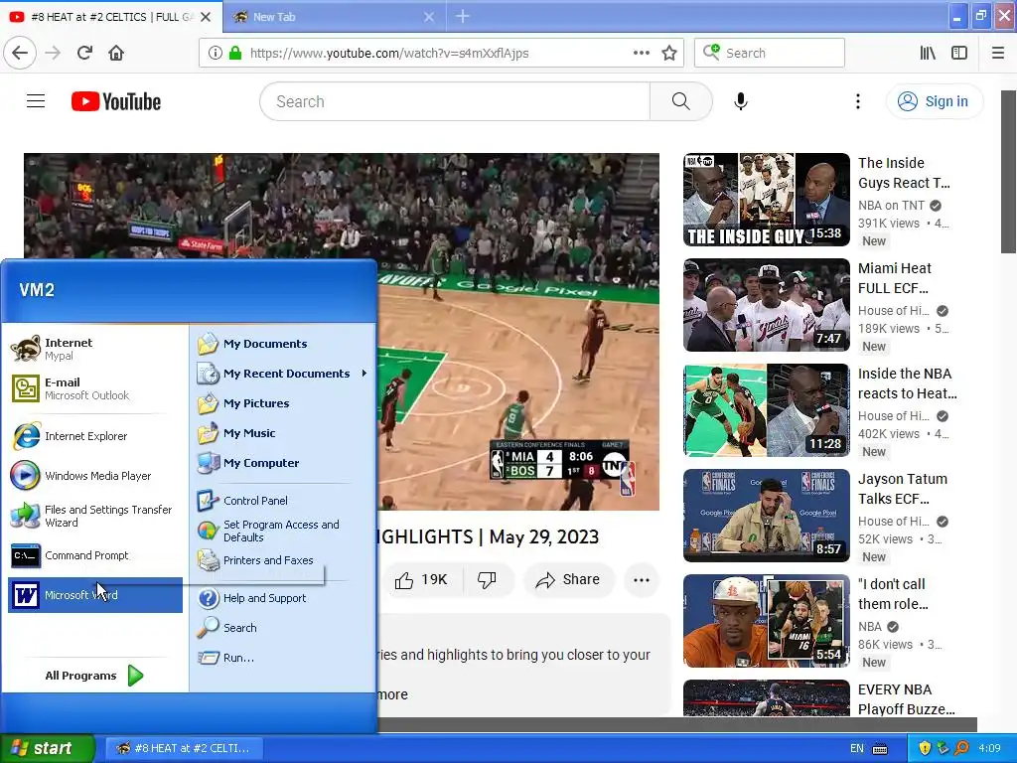Viewport: 1017px width, 763px height.
Task: Launch Internet Explorer from Start menu
Action: pyautogui.click(x=95, y=436)
